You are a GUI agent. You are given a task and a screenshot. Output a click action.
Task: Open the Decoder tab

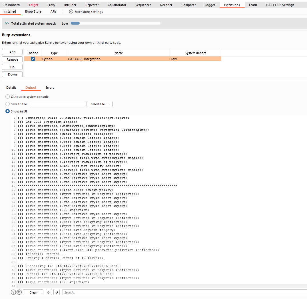[x=166, y=5]
